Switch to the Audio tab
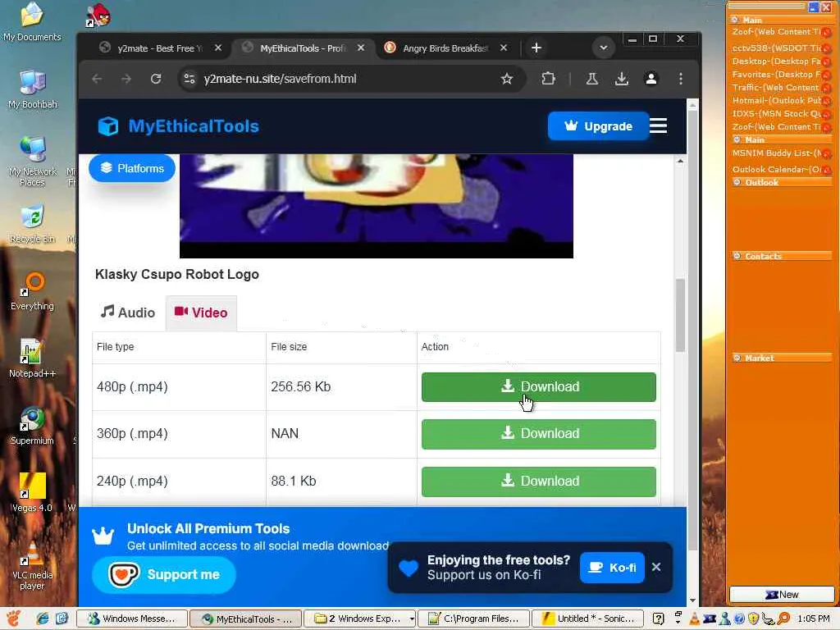Screen dimensions: 840x630 (128, 313)
